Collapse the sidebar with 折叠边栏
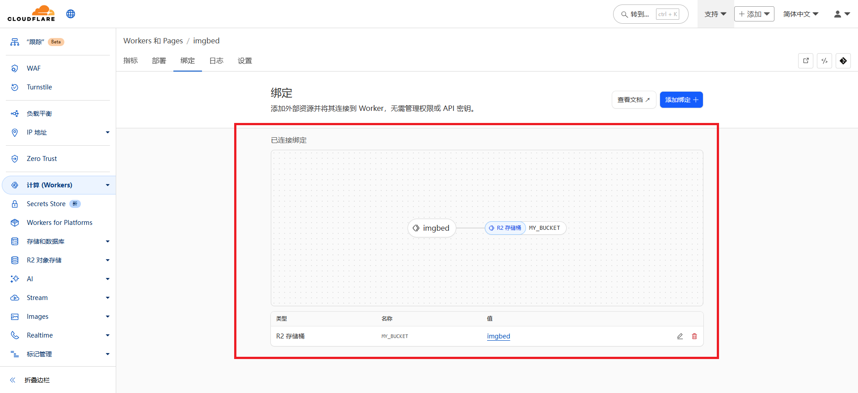The width and height of the screenshot is (858, 393). pyautogui.click(x=37, y=380)
